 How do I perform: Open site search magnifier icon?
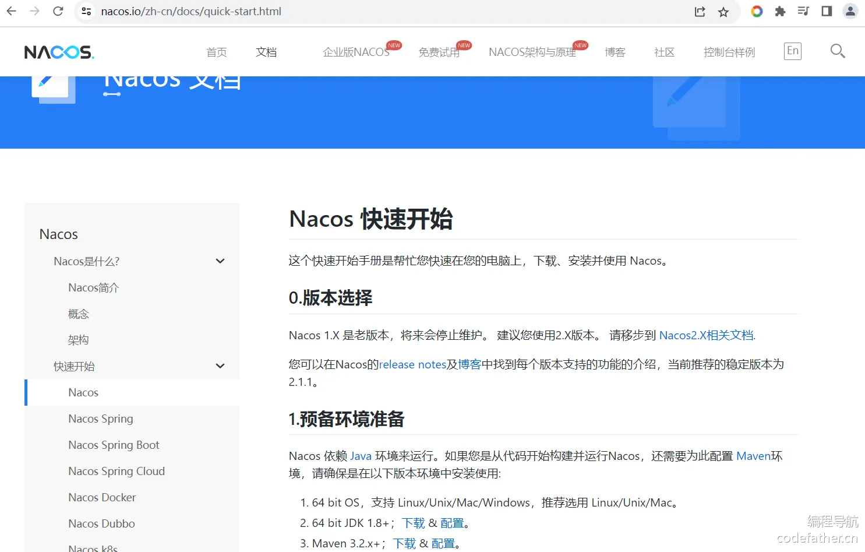click(x=838, y=51)
